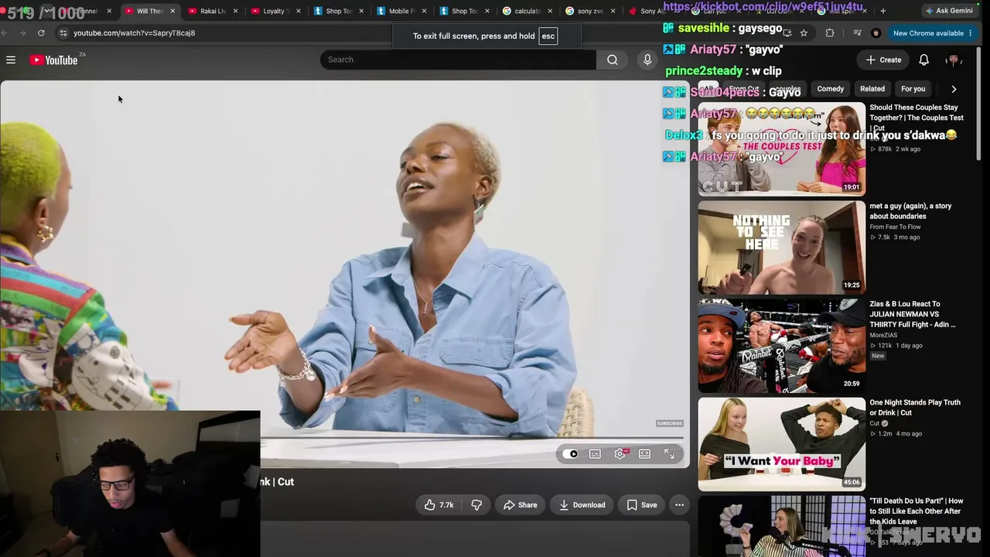Switch the player to theater mode

[x=644, y=454]
